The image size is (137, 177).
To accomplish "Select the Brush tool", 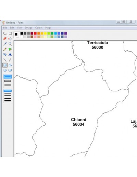I will (x=10, y=49).
